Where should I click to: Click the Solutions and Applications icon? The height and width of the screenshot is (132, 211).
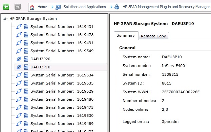tap(58, 7)
